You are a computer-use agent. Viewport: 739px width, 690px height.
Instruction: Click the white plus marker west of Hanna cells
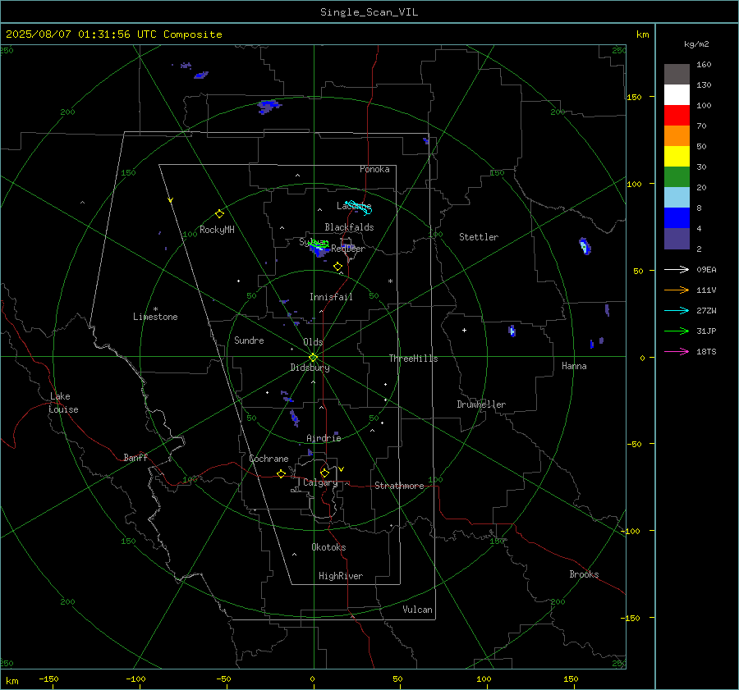[464, 330]
